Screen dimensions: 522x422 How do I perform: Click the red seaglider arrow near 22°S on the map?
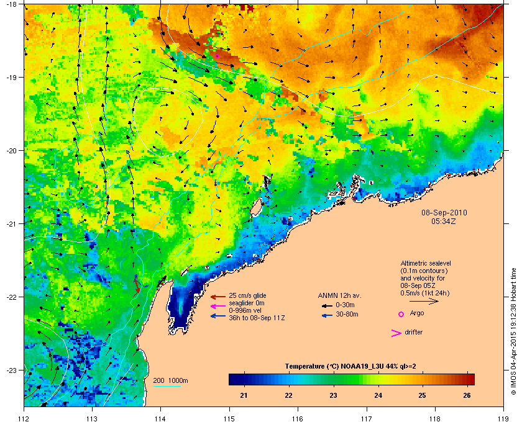(137, 285)
